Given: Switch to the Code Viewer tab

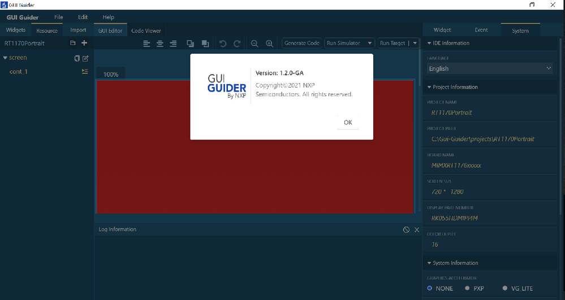Looking at the screenshot, I should pos(146,31).
